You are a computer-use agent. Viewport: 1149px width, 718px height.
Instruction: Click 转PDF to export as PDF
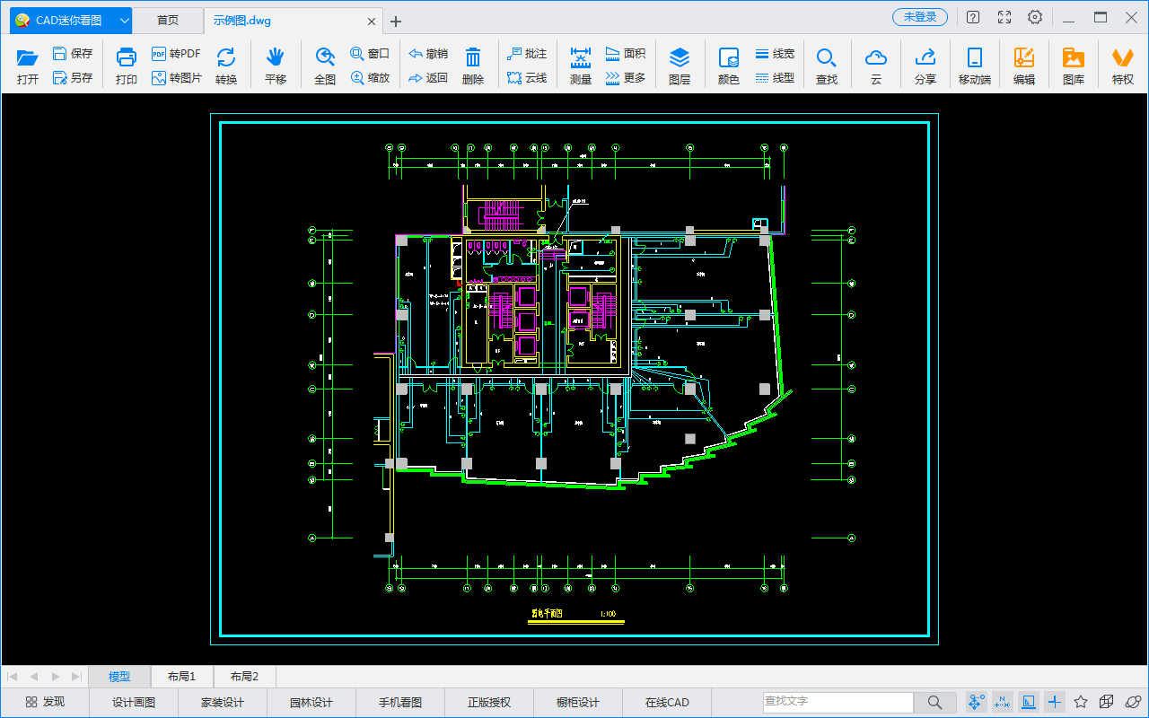pos(176,54)
